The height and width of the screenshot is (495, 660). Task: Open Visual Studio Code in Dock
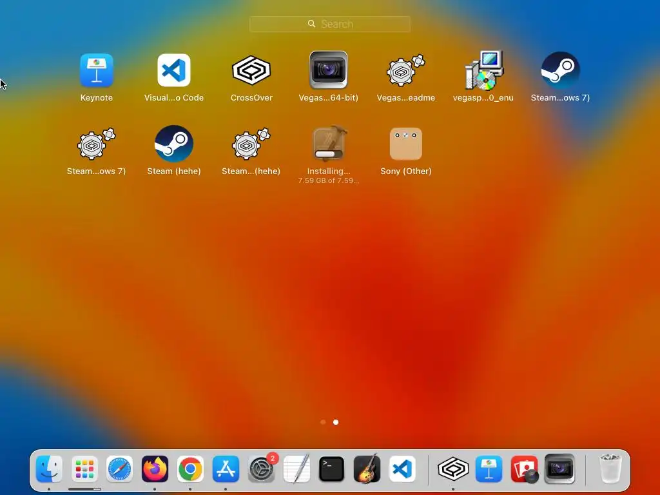pyautogui.click(x=402, y=469)
